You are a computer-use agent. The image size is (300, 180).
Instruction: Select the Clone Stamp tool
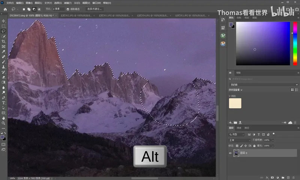[3, 67]
